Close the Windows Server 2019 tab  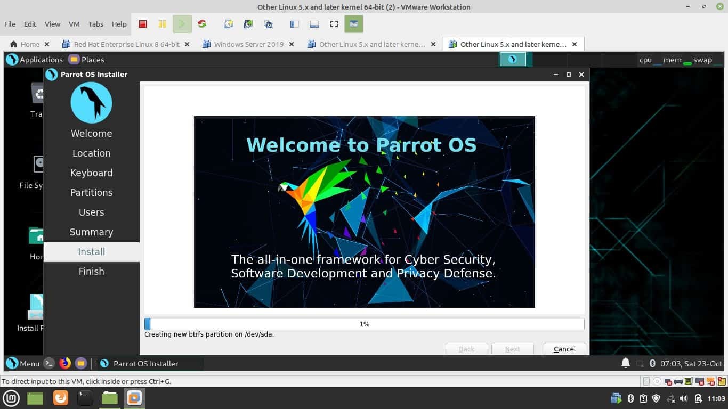292,44
